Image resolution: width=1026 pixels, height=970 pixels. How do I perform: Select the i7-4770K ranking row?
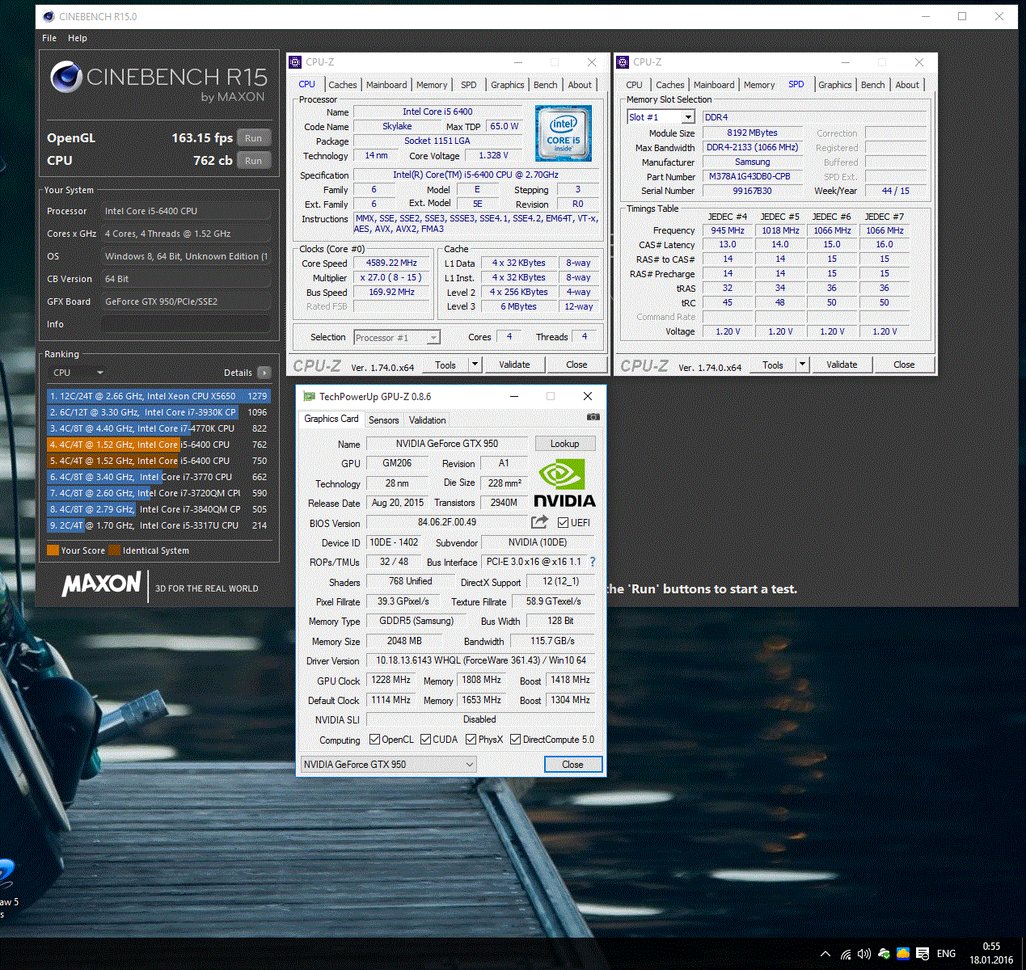tap(158, 428)
